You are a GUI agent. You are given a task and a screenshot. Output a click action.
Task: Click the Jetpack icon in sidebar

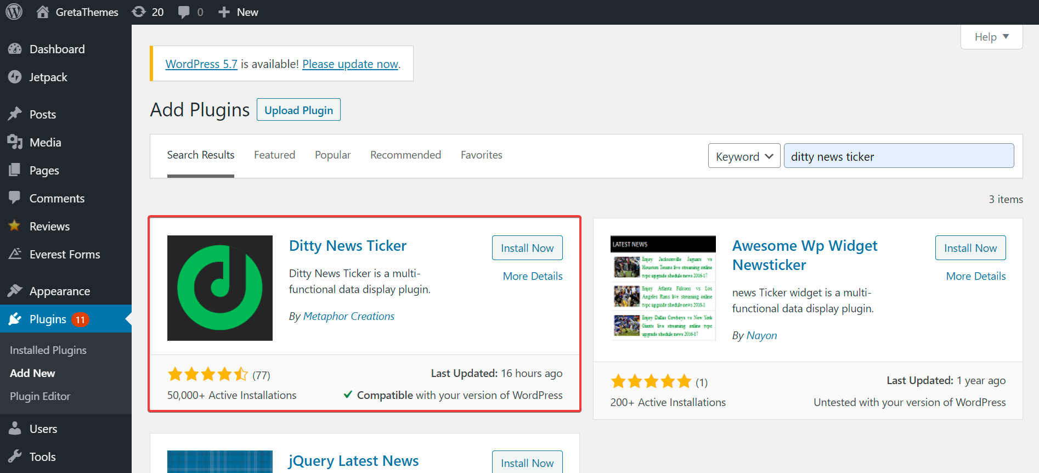point(15,77)
